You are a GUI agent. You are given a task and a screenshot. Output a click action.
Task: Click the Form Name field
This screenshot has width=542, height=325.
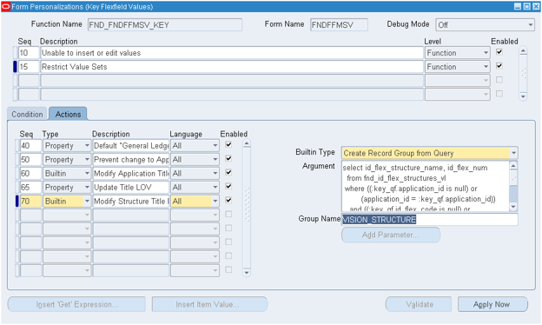click(339, 25)
